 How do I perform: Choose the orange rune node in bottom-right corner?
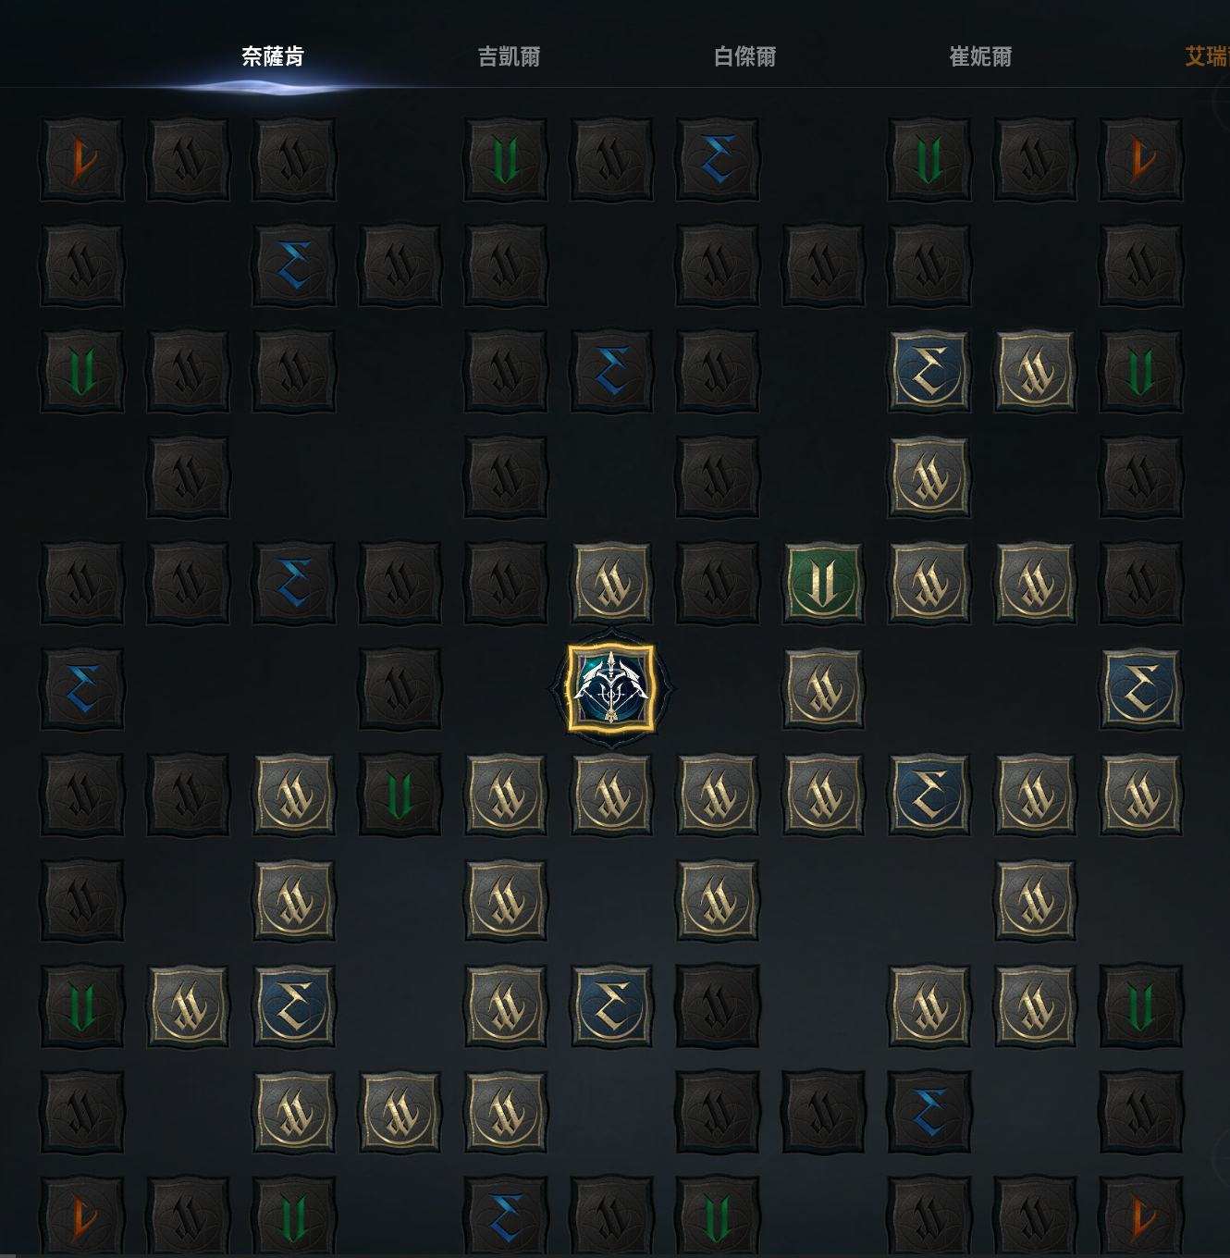coord(1141,1215)
